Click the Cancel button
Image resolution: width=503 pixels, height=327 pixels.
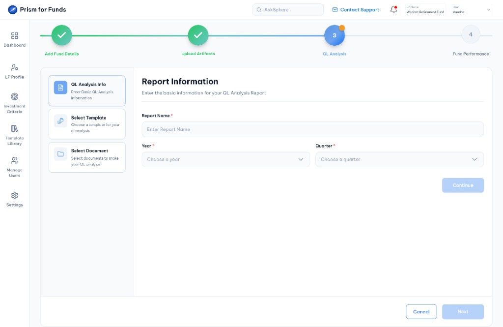point(421,312)
